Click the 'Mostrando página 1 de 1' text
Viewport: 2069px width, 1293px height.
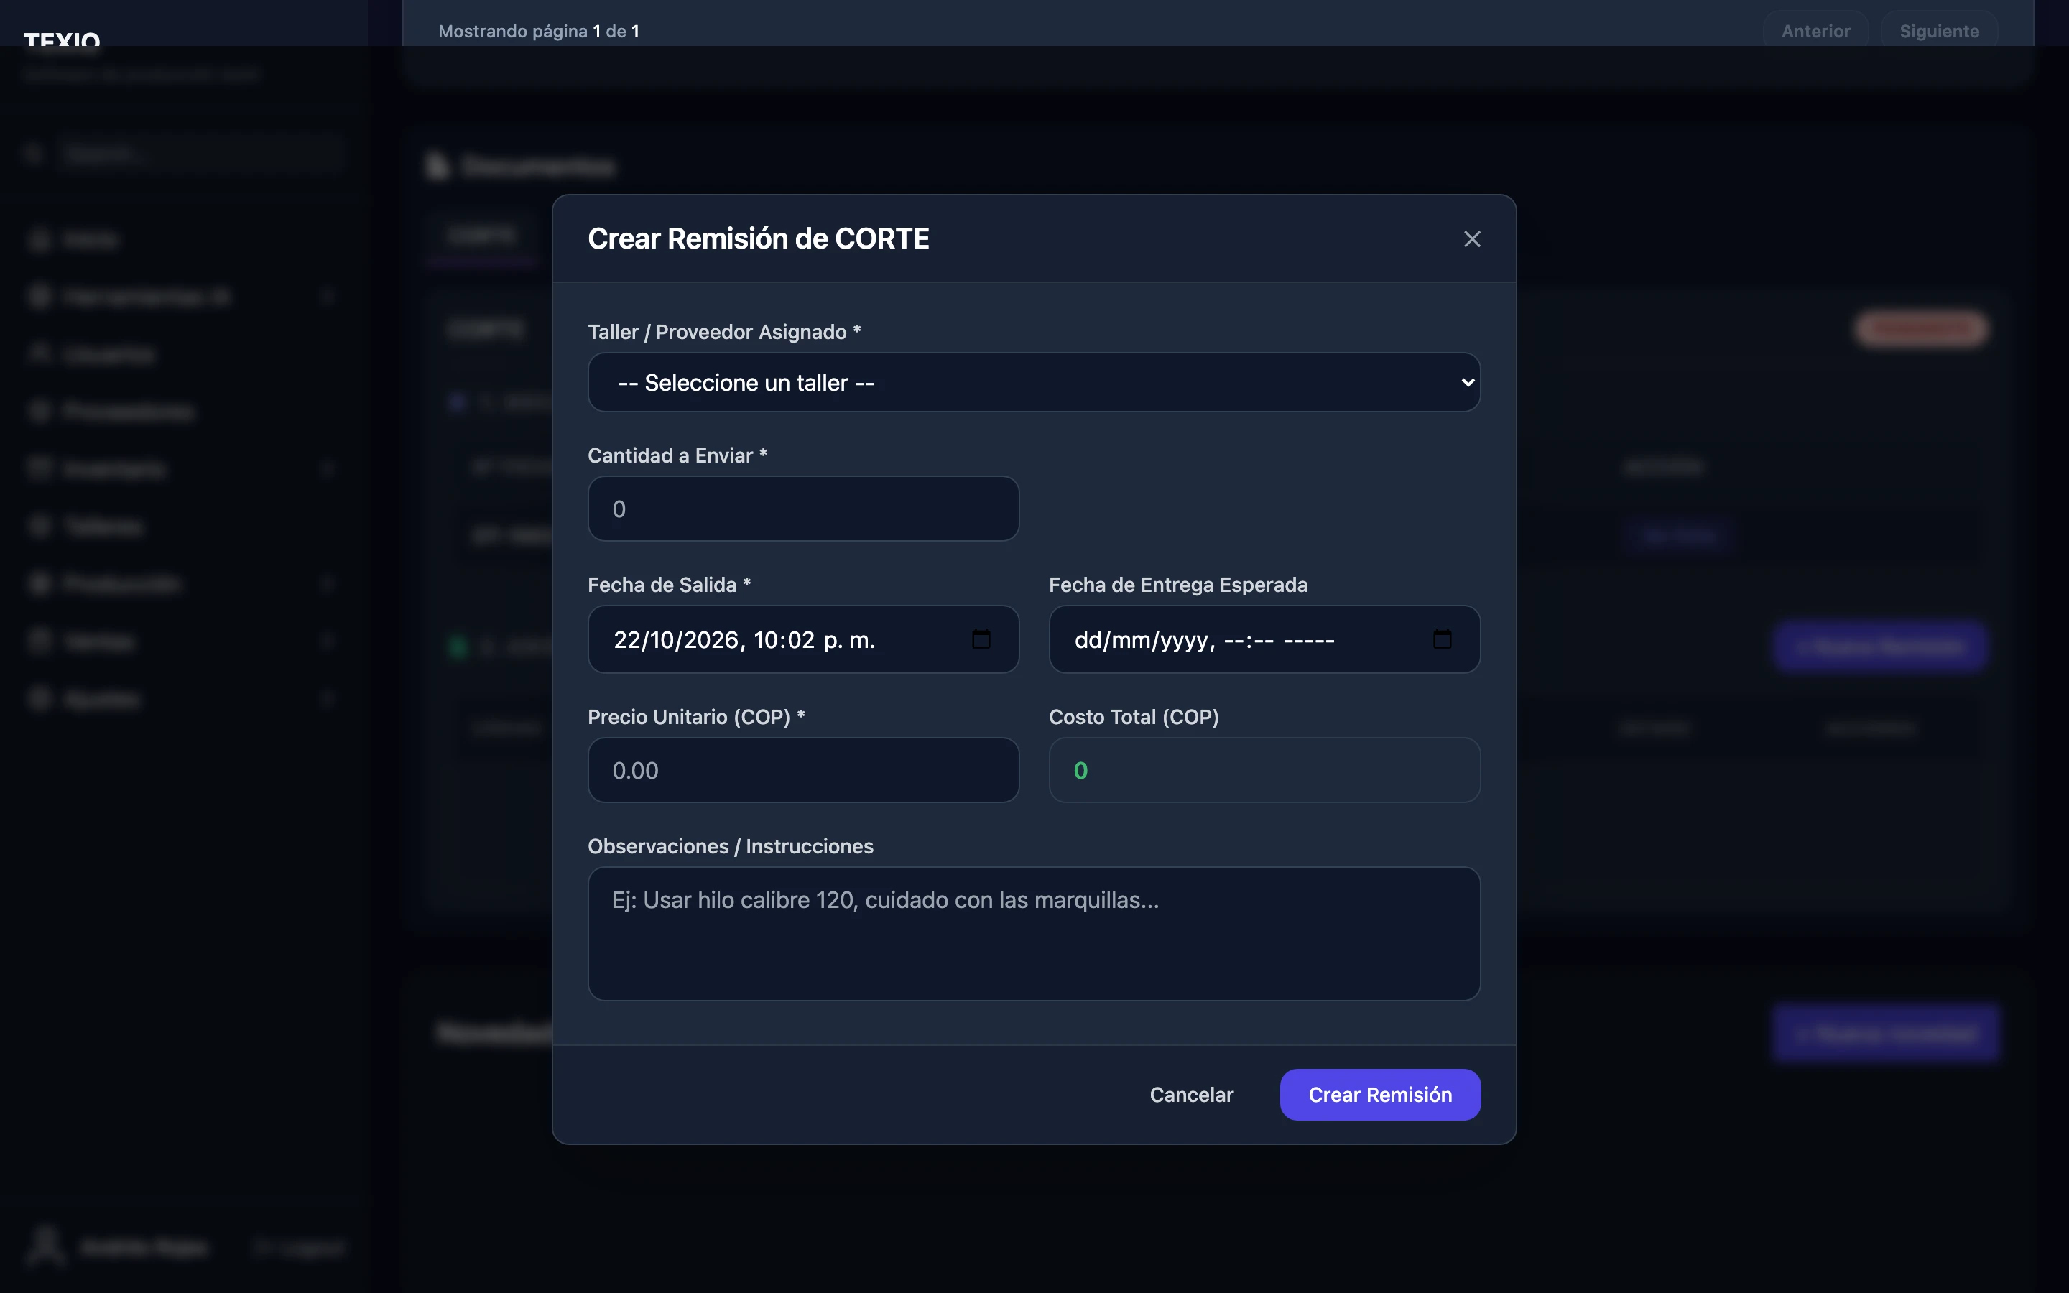pos(539,32)
